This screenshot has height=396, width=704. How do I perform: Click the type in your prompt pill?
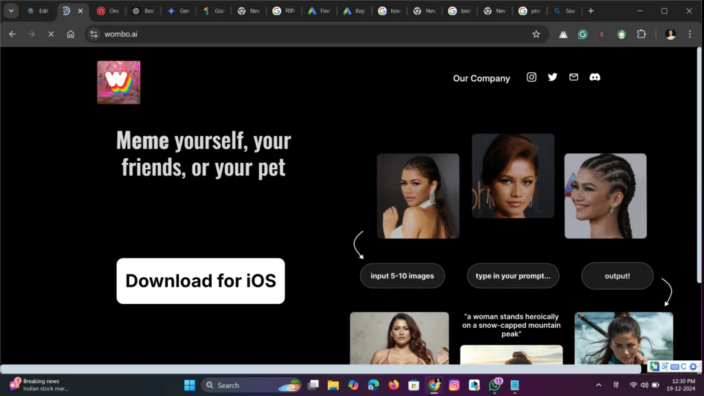point(513,276)
